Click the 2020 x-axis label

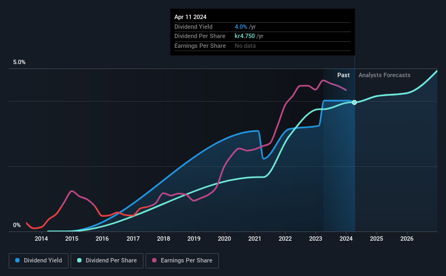click(224, 239)
